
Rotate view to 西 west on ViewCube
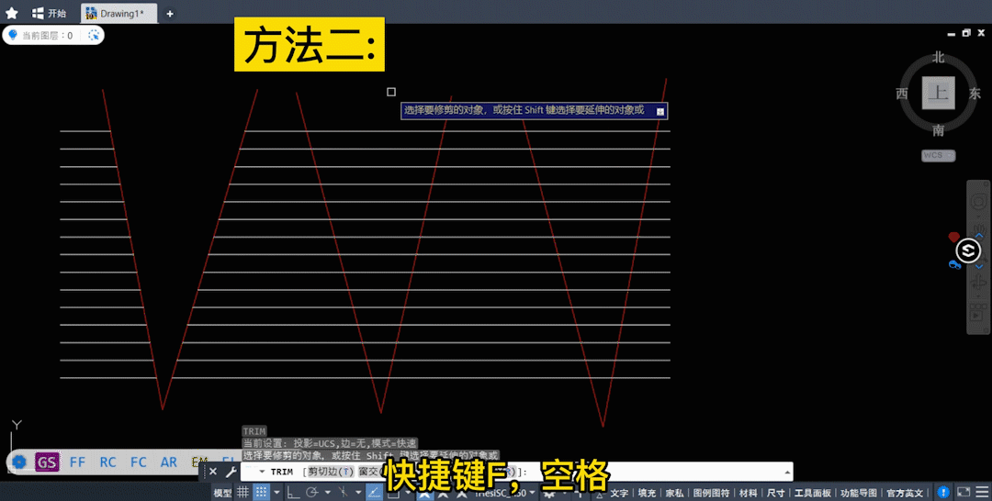902,94
